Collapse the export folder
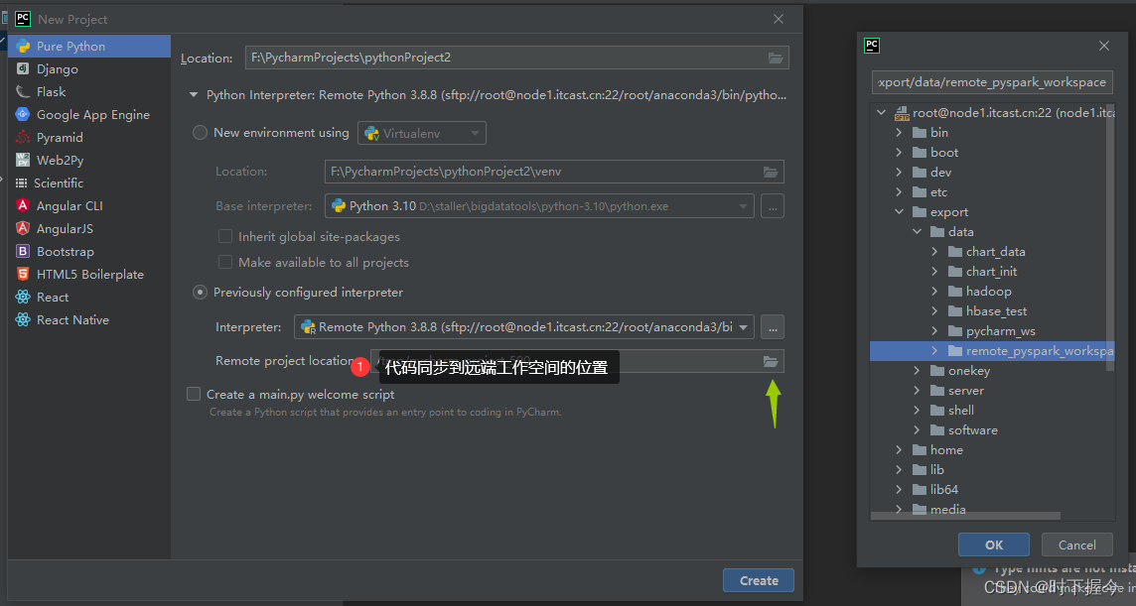This screenshot has height=606, width=1136. (899, 212)
